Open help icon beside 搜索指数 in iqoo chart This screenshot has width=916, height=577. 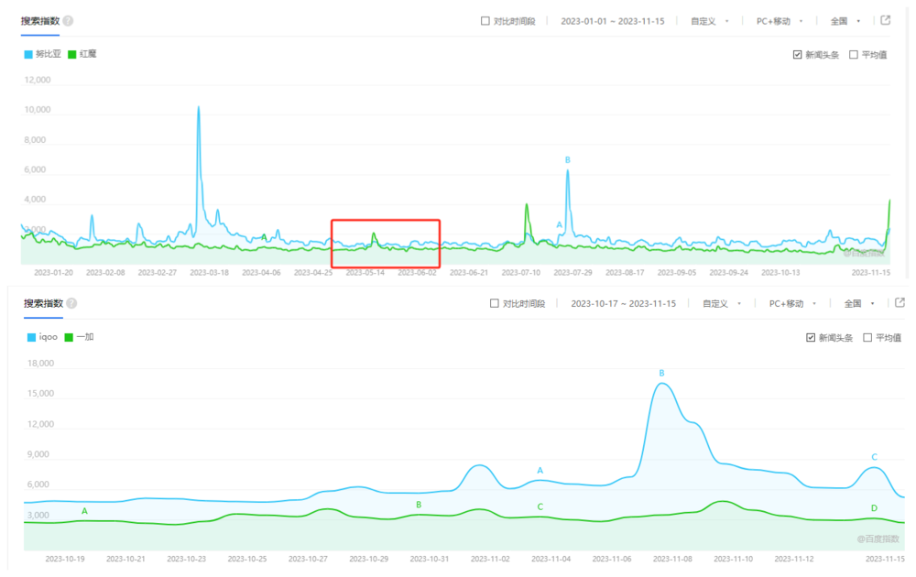point(71,303)
